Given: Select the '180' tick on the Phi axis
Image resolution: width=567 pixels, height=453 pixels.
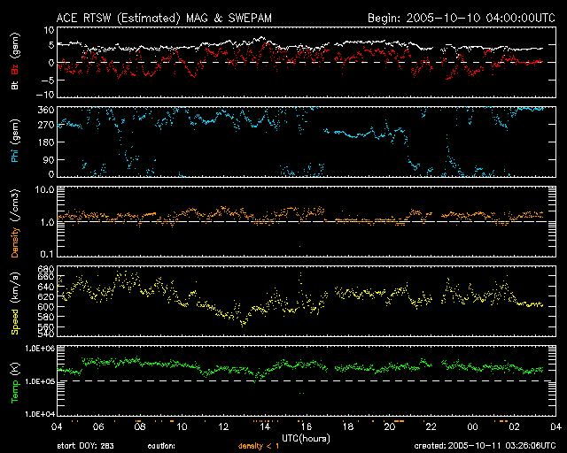Looking at the screenshot, I should click(x=45, y=142).
